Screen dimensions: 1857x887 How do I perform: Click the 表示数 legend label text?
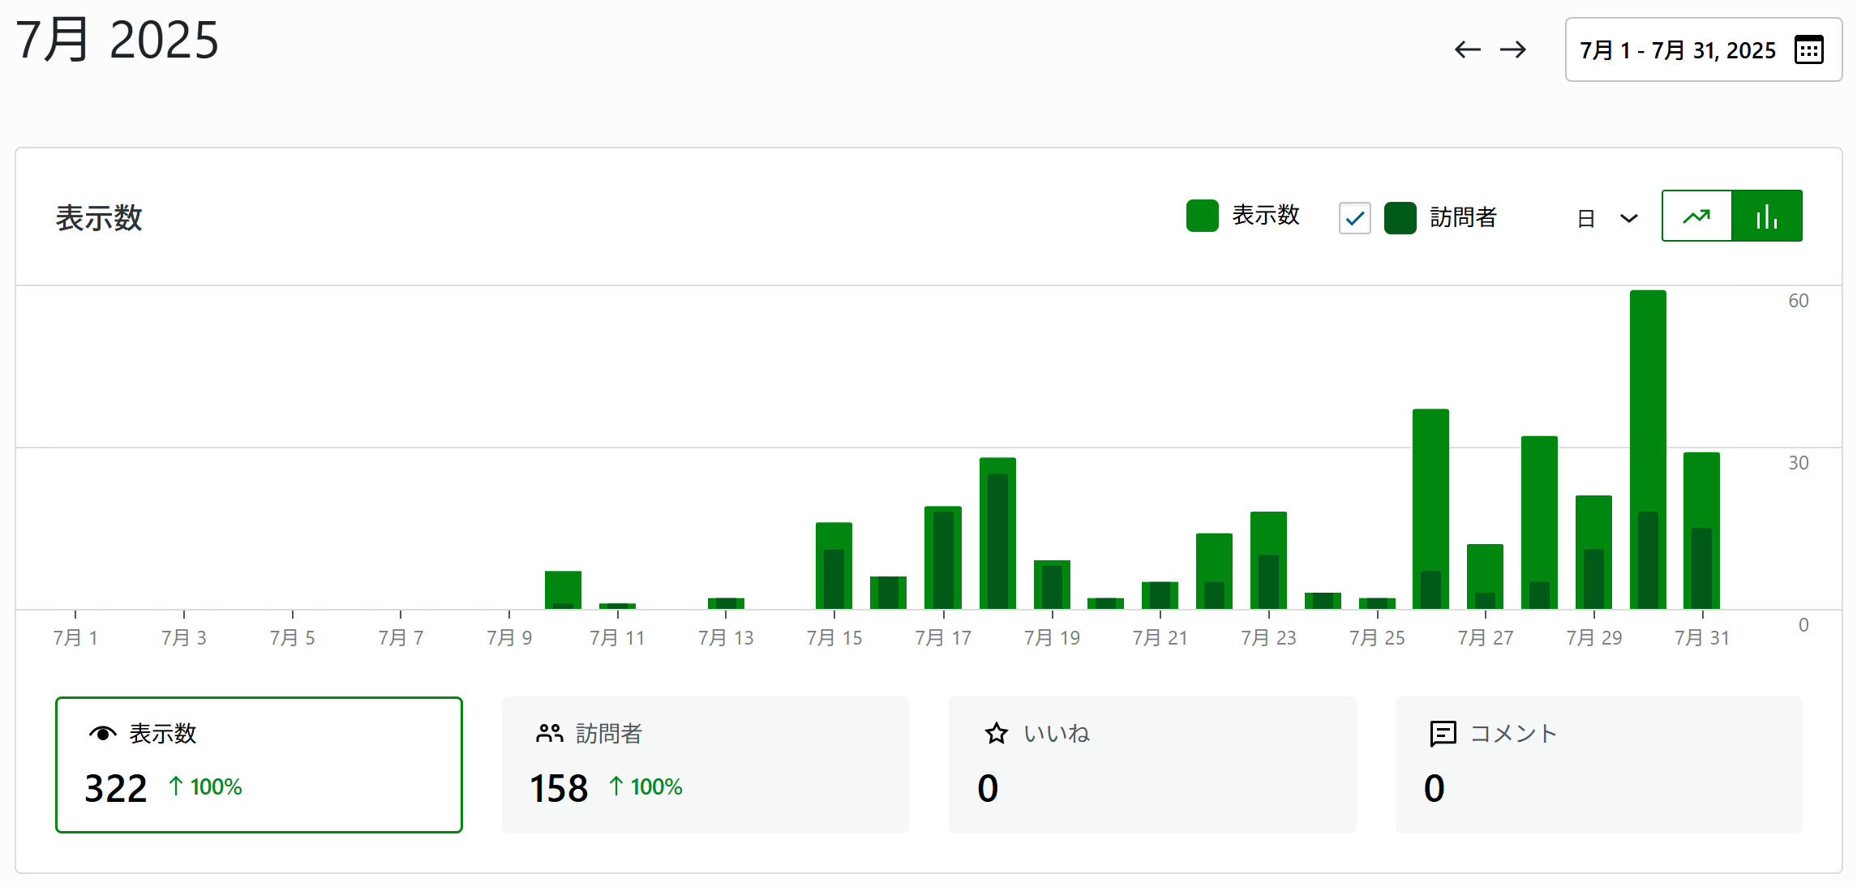pos(1266,215)
